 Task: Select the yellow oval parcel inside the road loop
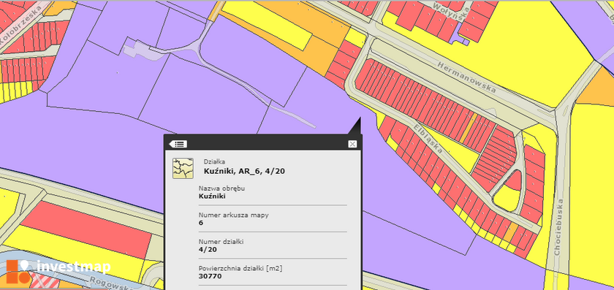click(x=507, y=199)
